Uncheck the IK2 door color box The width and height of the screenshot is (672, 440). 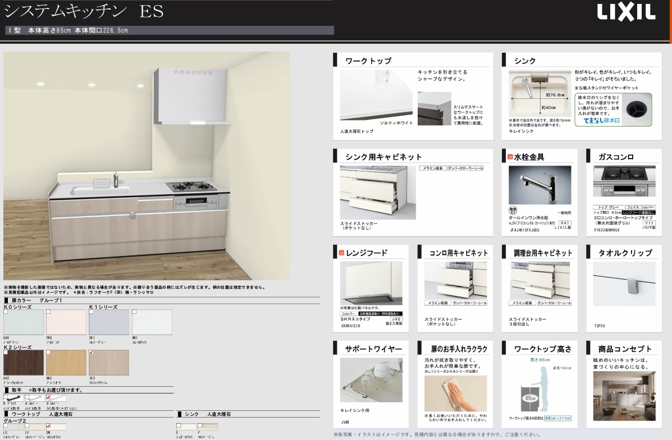92,352
